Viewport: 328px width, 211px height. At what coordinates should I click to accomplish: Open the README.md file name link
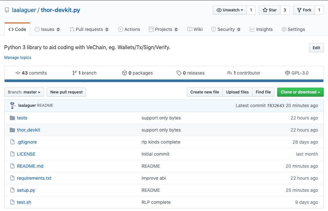[30, 166]
